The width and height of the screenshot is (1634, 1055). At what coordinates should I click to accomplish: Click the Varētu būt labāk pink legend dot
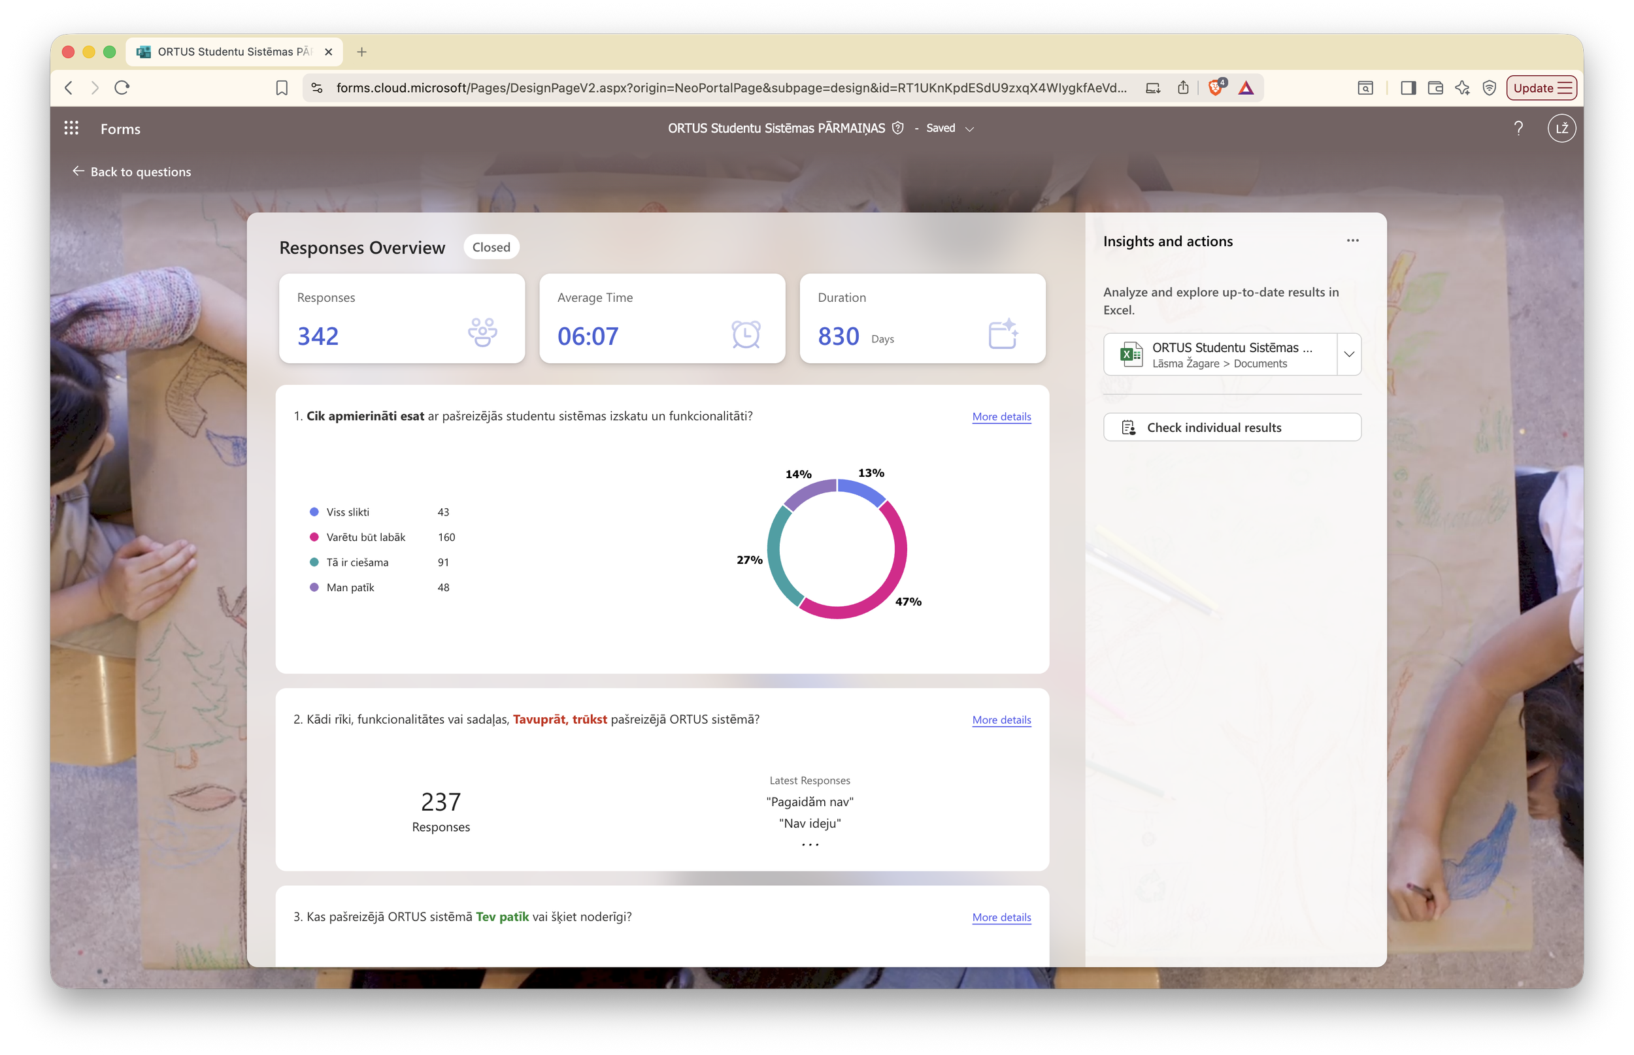coord(314,537)
